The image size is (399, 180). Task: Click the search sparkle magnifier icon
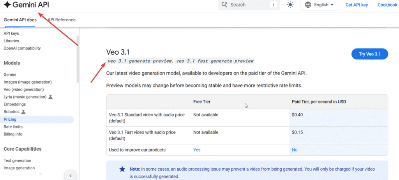pos(224,5)
